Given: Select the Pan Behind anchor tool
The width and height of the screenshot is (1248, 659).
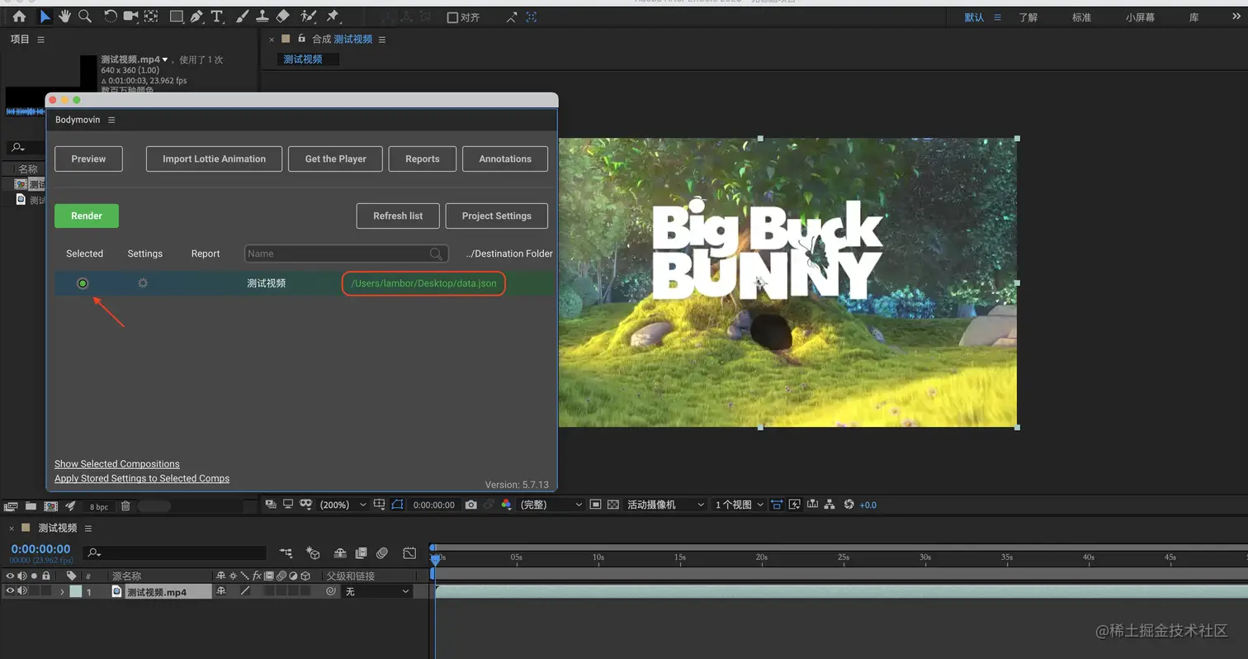Looking at the screenshot, I should tap(151, 17).
